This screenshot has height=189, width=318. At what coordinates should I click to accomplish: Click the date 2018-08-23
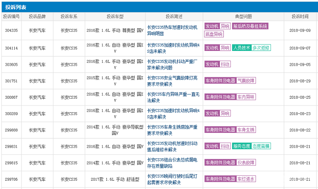click(300, 114)
